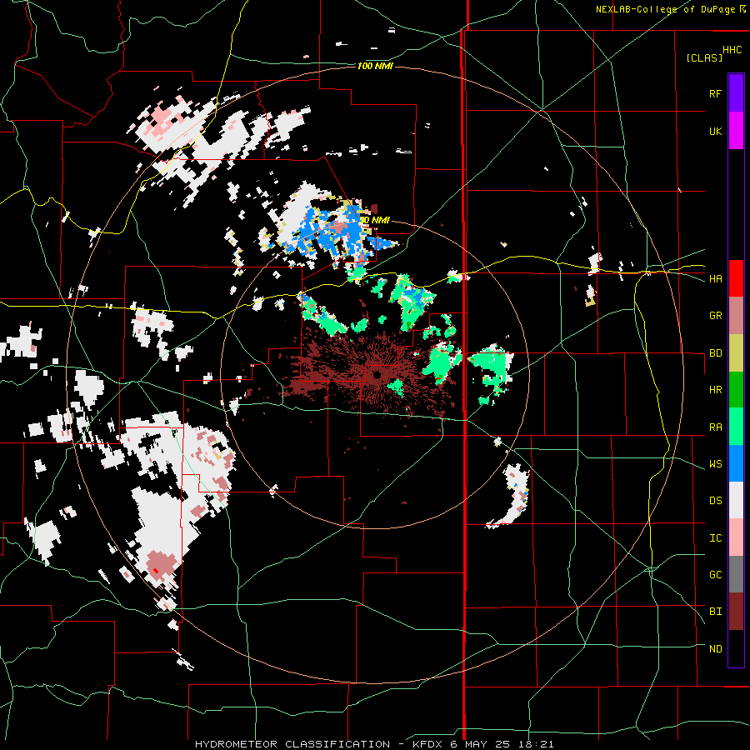Click the BI brown legend swatch

point(736,612)
